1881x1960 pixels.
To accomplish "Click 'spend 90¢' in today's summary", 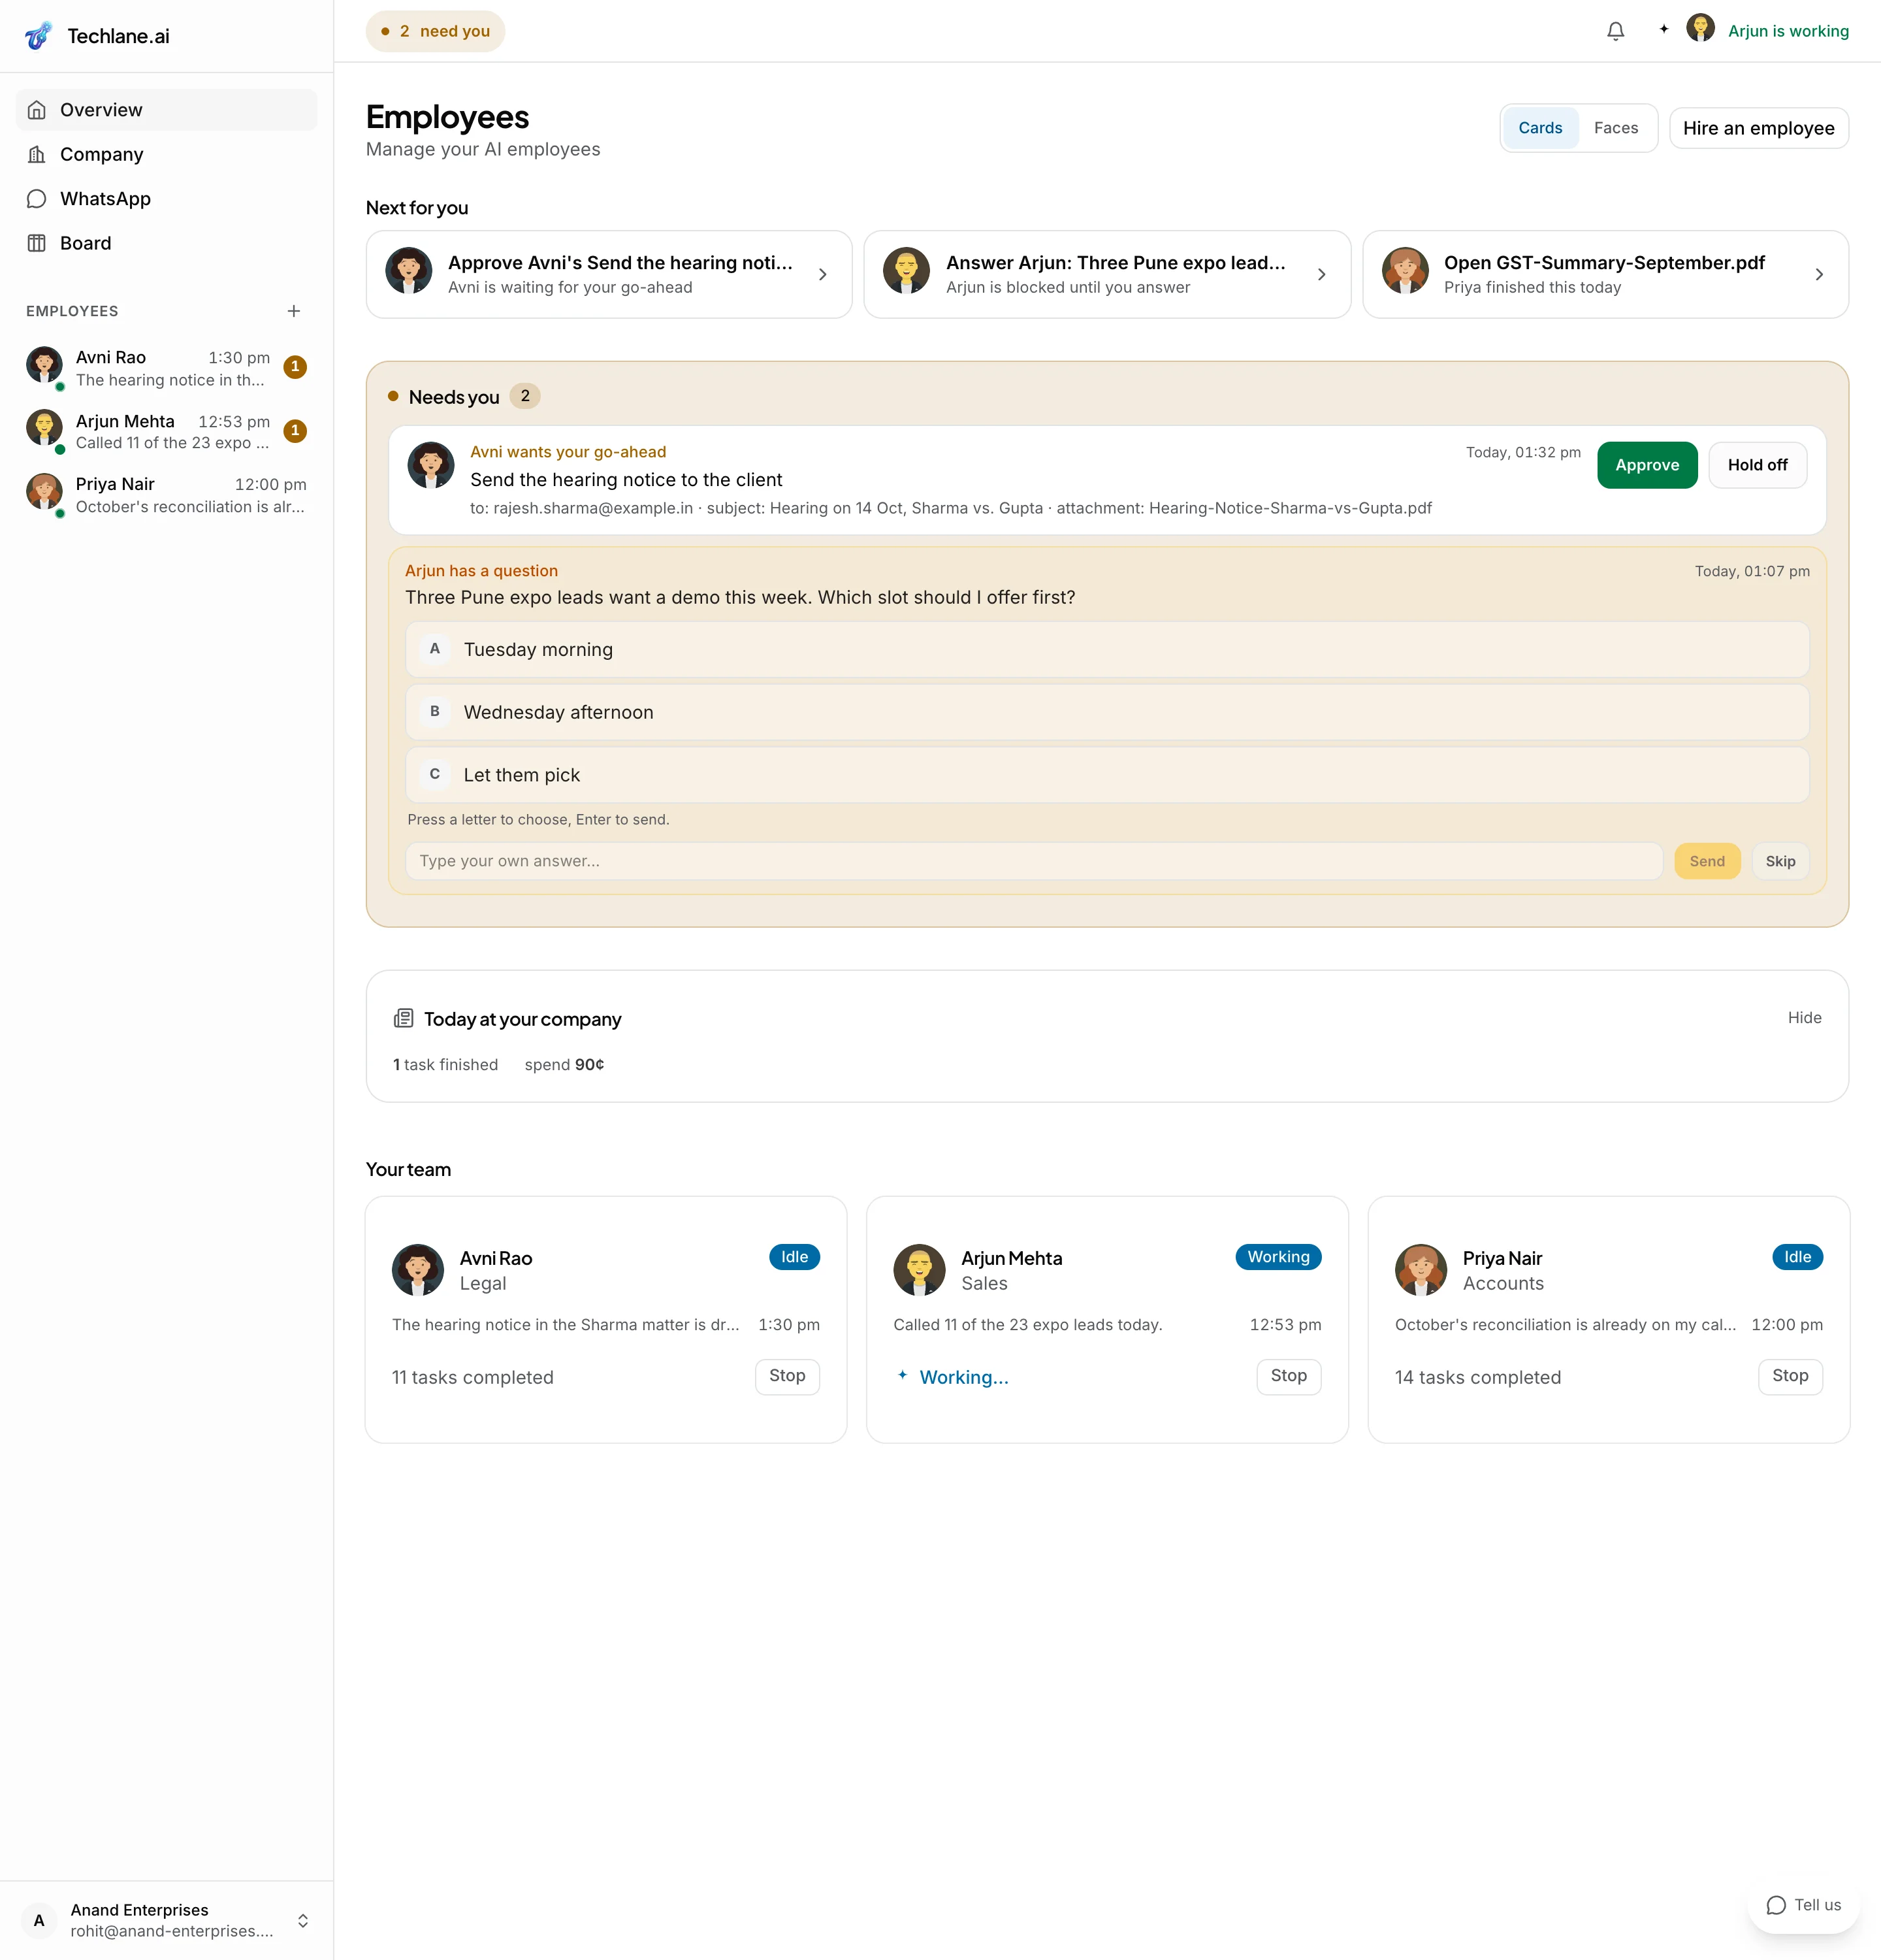I will click(x=564, y=1065).
